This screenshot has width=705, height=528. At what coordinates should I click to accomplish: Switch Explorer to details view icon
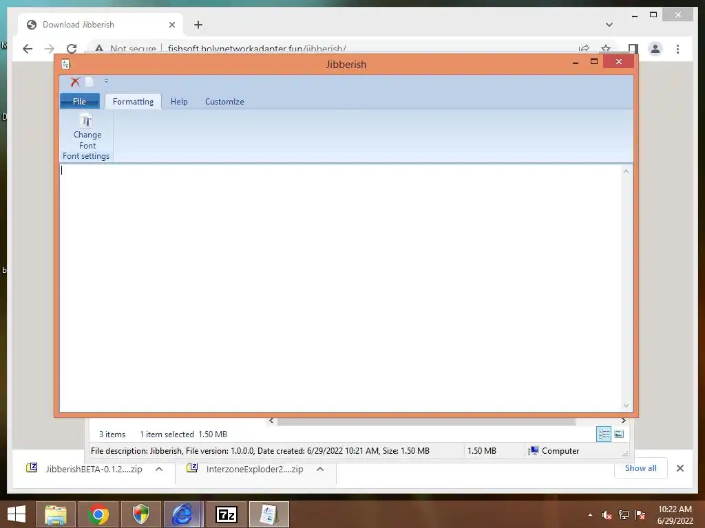pos(604,434)
